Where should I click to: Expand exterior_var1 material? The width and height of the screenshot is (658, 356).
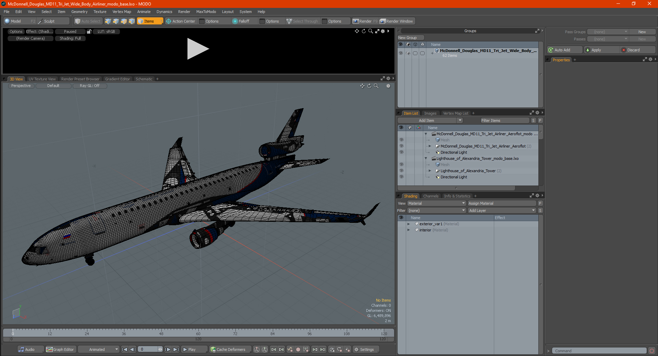coord(409,224)
